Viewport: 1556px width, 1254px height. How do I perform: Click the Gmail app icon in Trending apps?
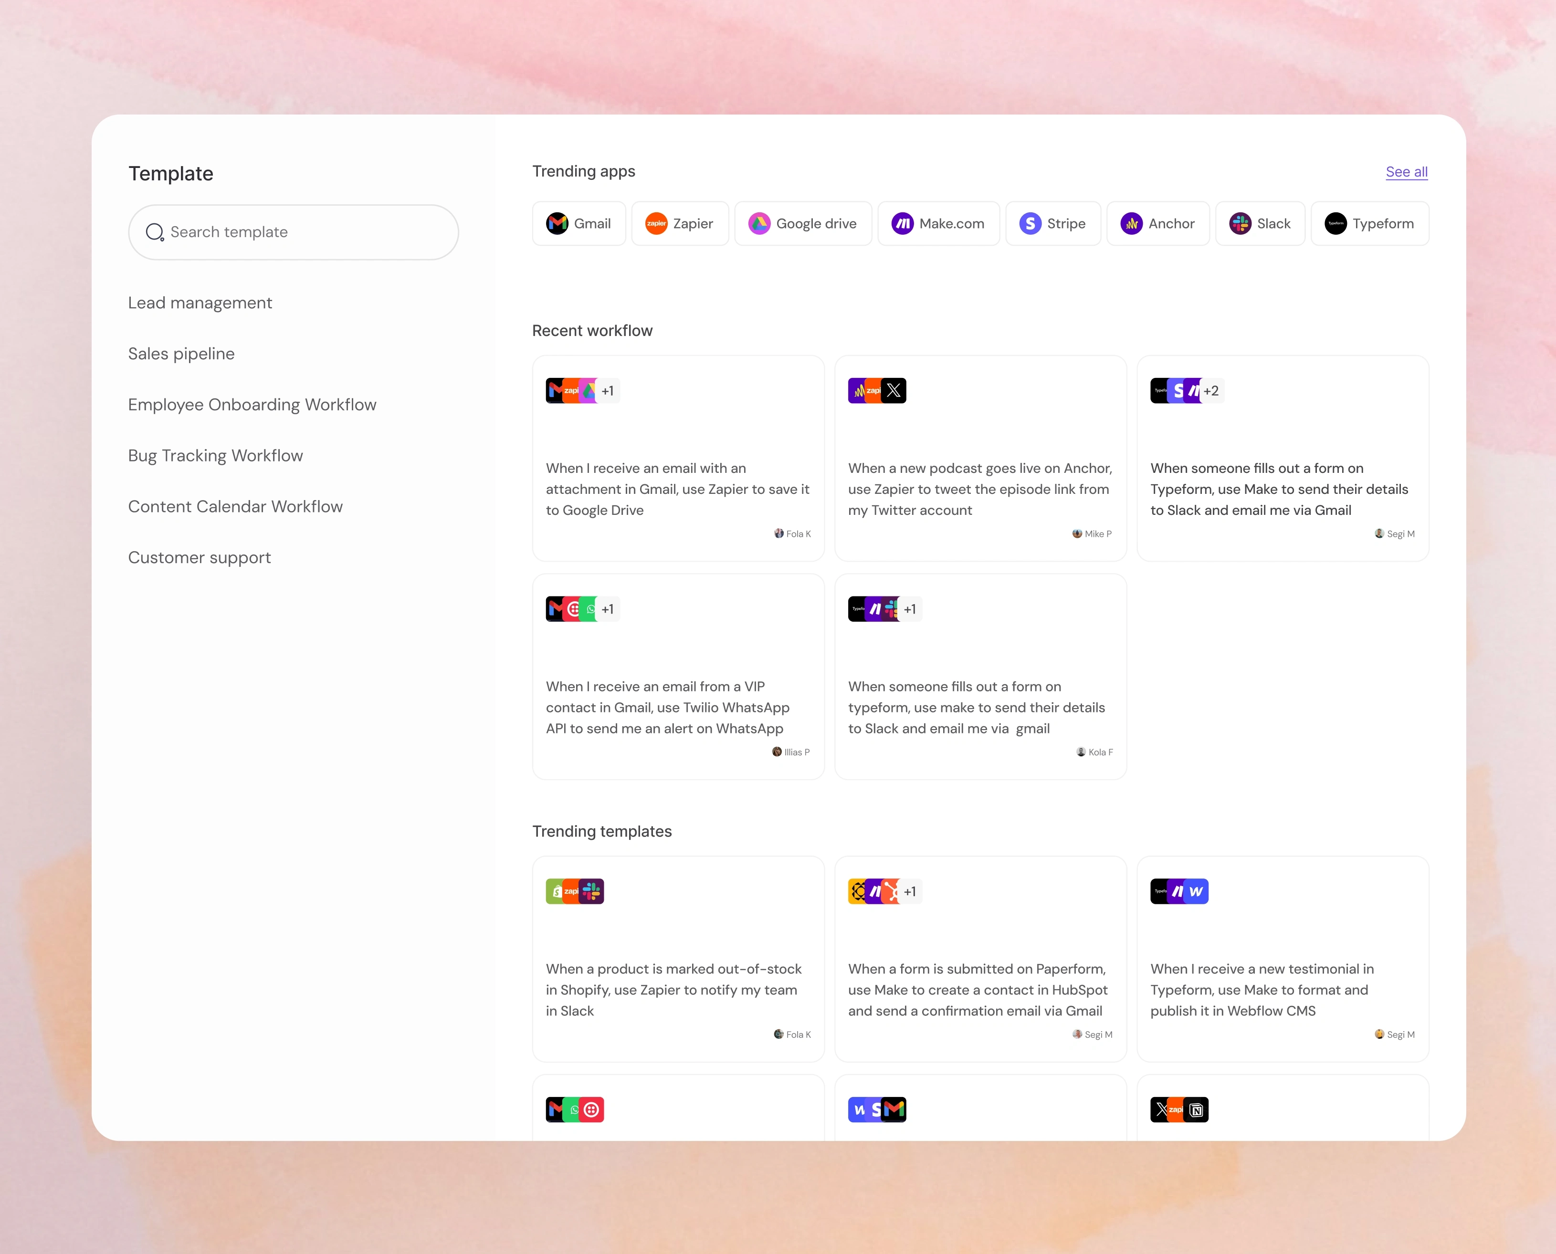tap(557, 224)
